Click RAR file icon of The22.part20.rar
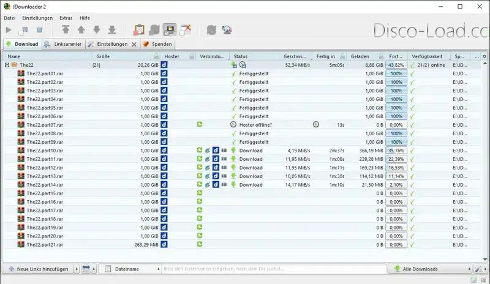490x284 pixels. point(21,236)
